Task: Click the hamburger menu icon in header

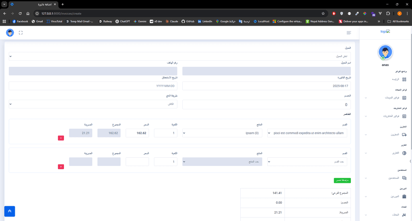Action: click(x=349, y=33)
